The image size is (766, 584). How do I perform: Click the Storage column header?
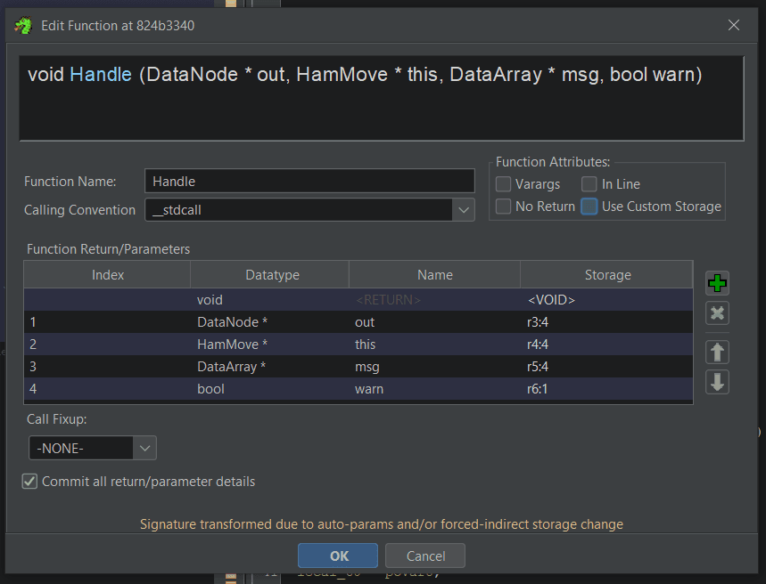coord(607,275)
